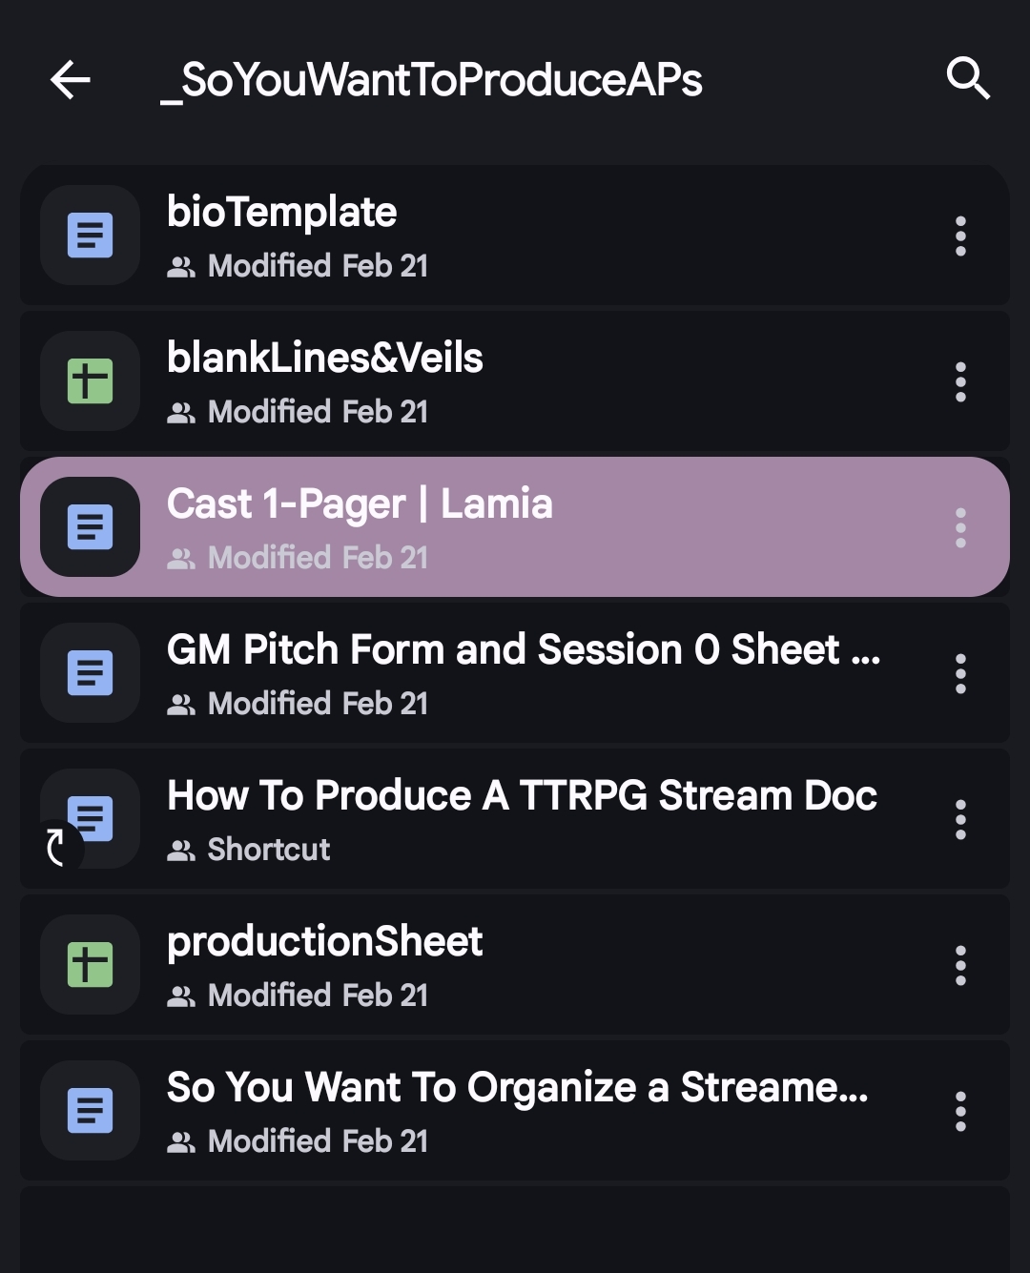Click the blankLines&Veils spreadsheet icon
The width and height of the screenshot is (1030, 1273).
coord(91,381)
